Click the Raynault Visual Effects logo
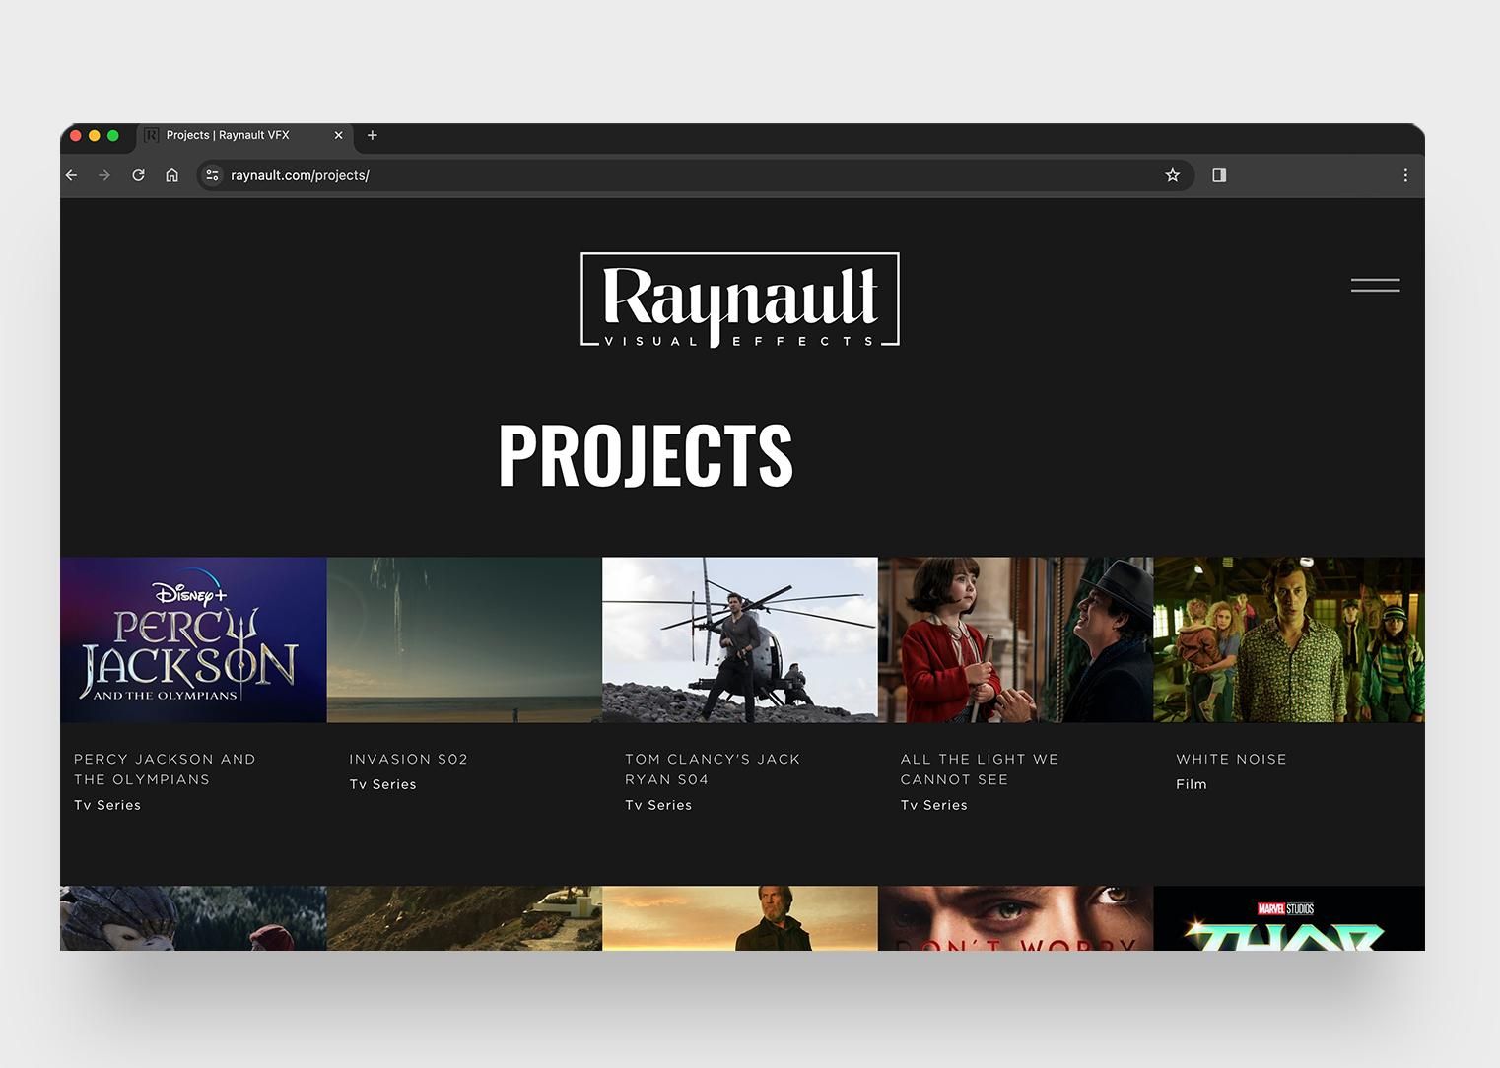 [740, 300]
